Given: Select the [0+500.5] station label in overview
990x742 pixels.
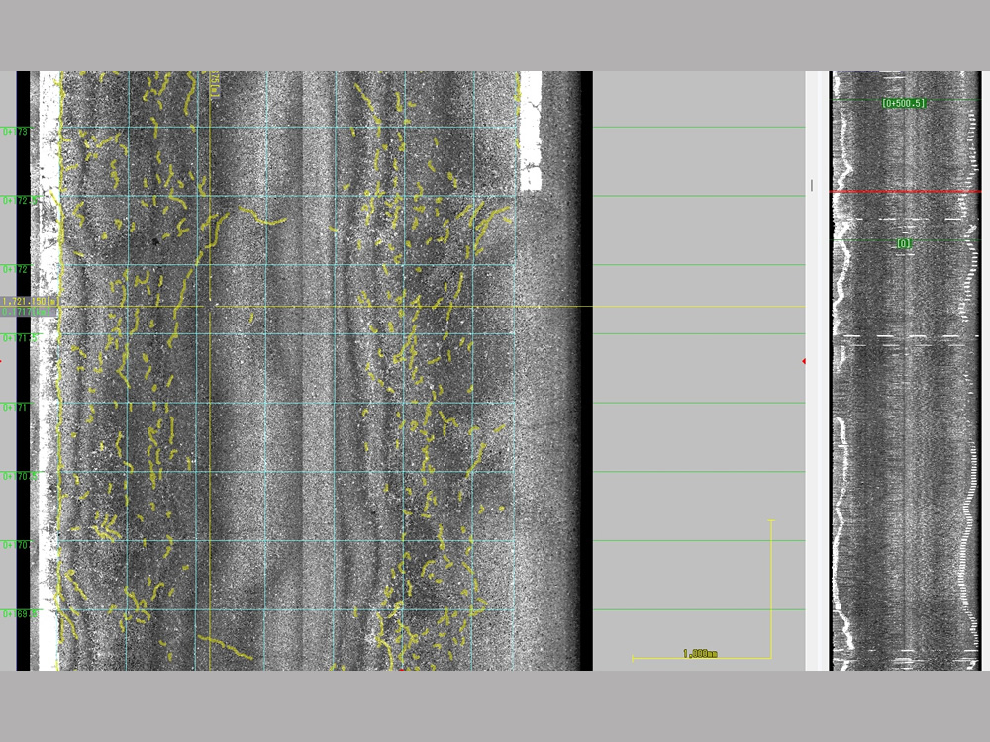Looking at the screenshot, I should pos(904,103).
